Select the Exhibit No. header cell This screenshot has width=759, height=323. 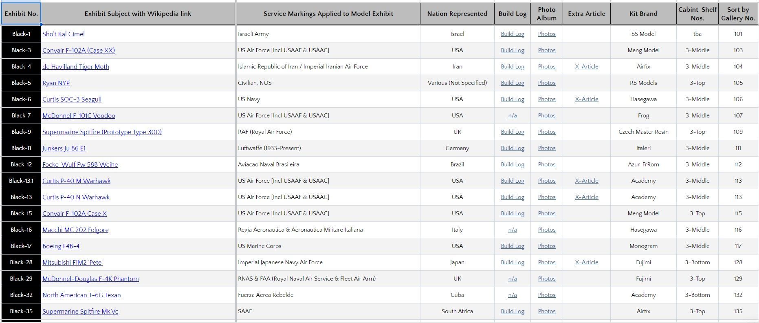point(21,14)
